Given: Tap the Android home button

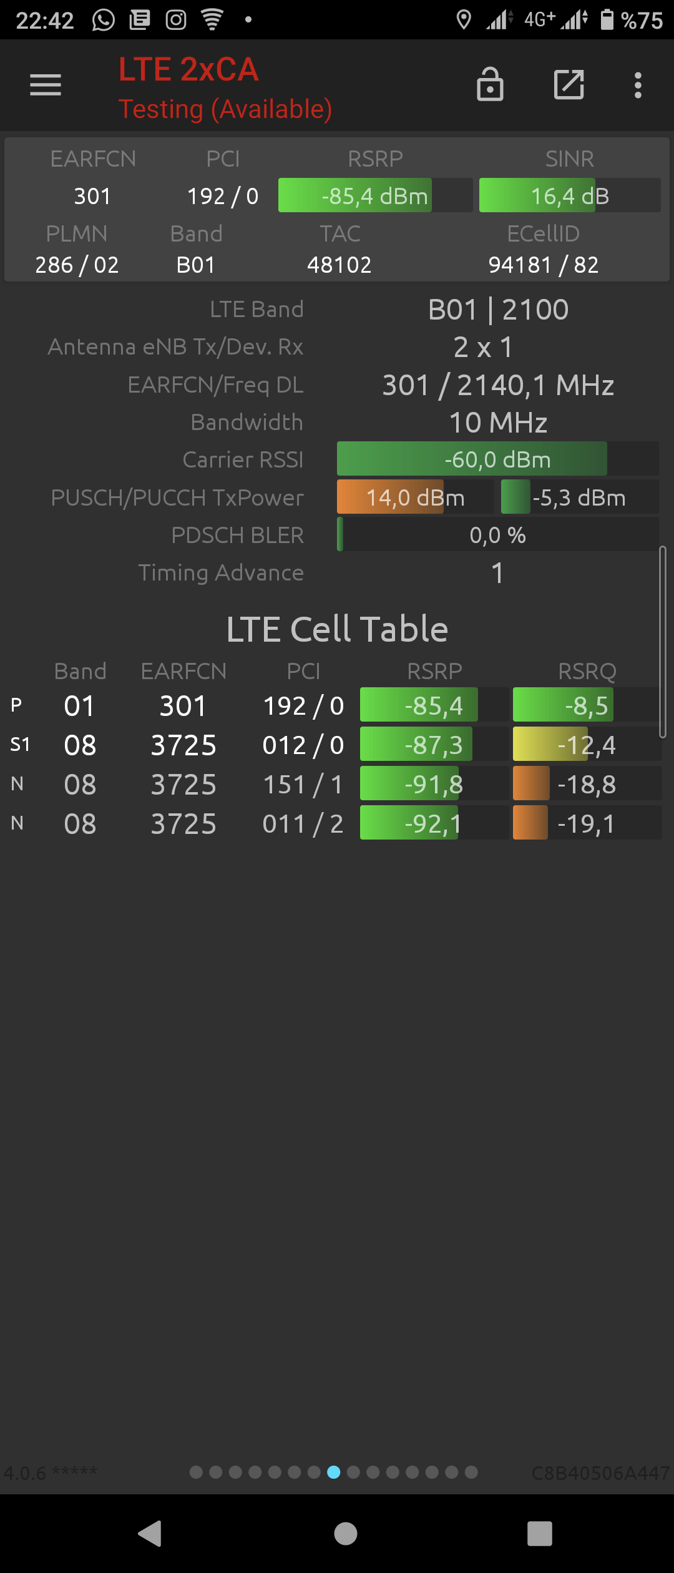Looking at the screenshot, I should click(346, 1533).
